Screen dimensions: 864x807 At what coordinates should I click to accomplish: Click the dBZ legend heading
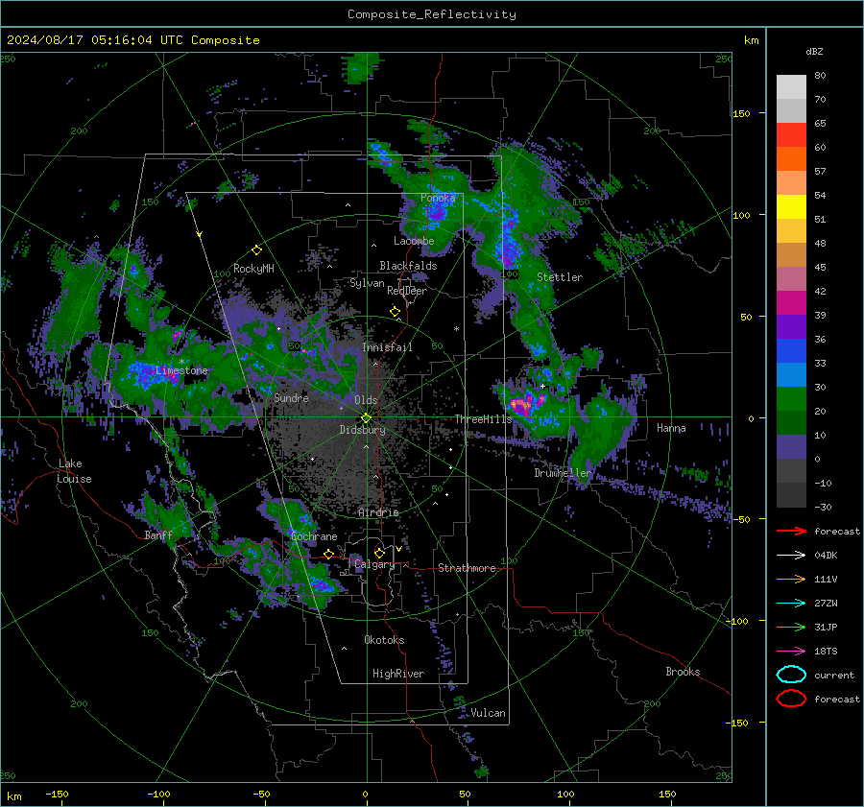point(814,51)
